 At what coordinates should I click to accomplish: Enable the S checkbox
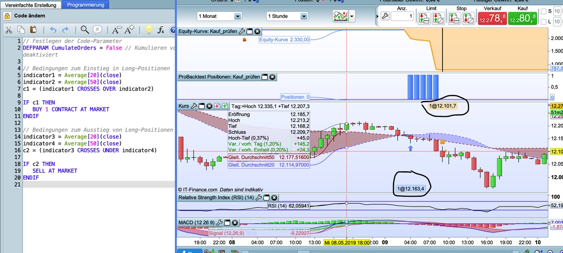point(543,11)
